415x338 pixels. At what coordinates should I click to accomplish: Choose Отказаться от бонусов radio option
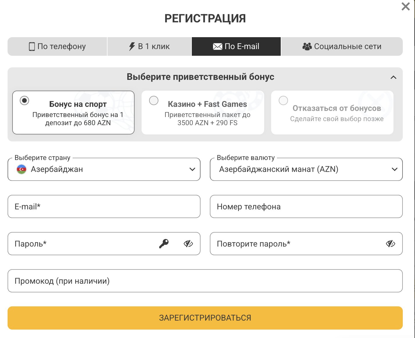[x=283, y=100]
